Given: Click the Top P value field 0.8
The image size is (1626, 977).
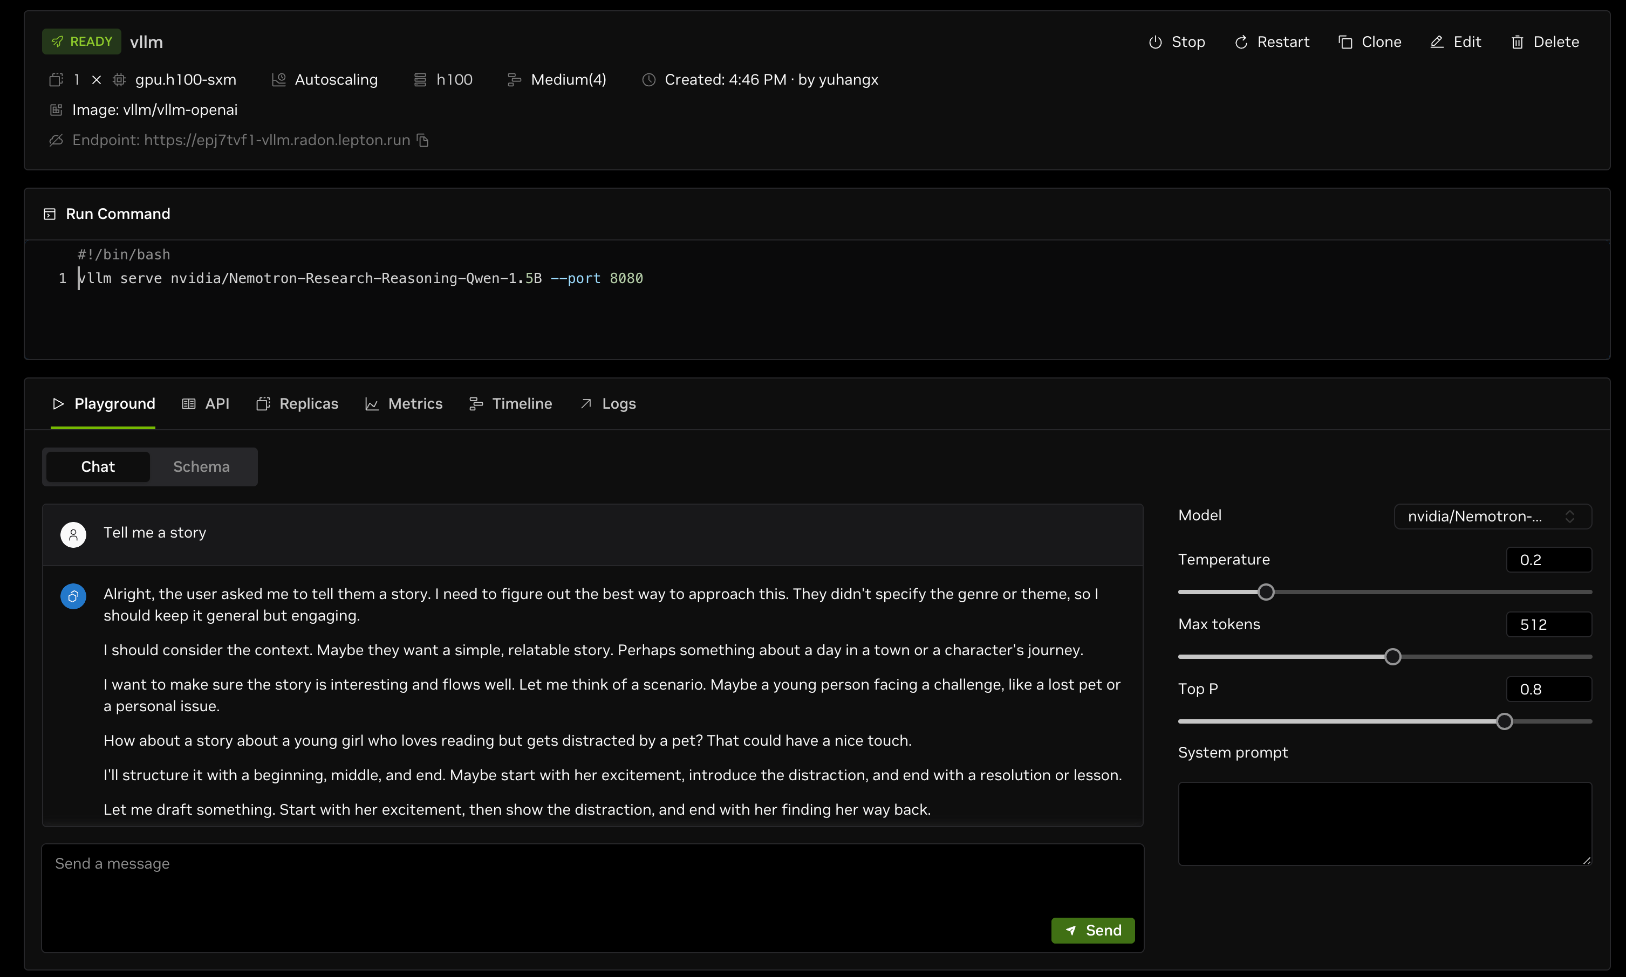Looking at the screenshot, I should (x=1549, y=689).
